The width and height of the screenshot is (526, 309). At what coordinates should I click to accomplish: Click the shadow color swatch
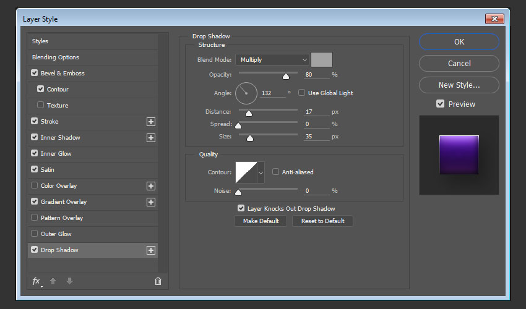322,59
